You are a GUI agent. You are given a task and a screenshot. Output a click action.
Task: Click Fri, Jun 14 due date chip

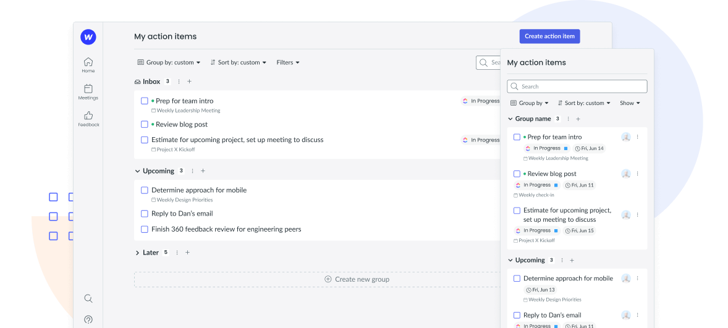coord(589,148)
